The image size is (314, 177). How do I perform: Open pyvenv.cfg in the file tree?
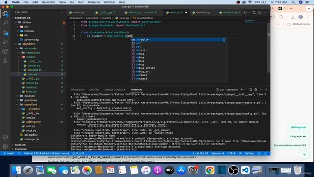coord(31,39)
